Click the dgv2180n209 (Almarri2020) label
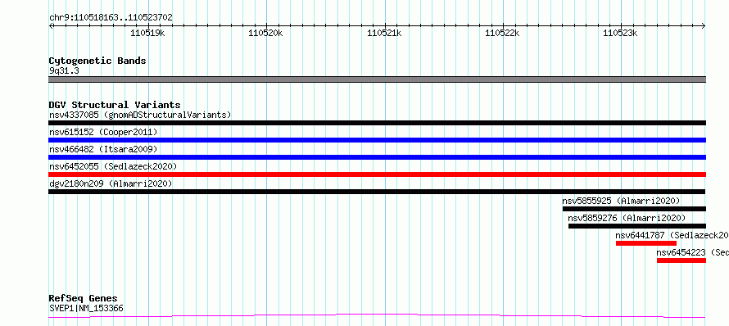Viewport: 729px width, 326px height. click(111, 183)
